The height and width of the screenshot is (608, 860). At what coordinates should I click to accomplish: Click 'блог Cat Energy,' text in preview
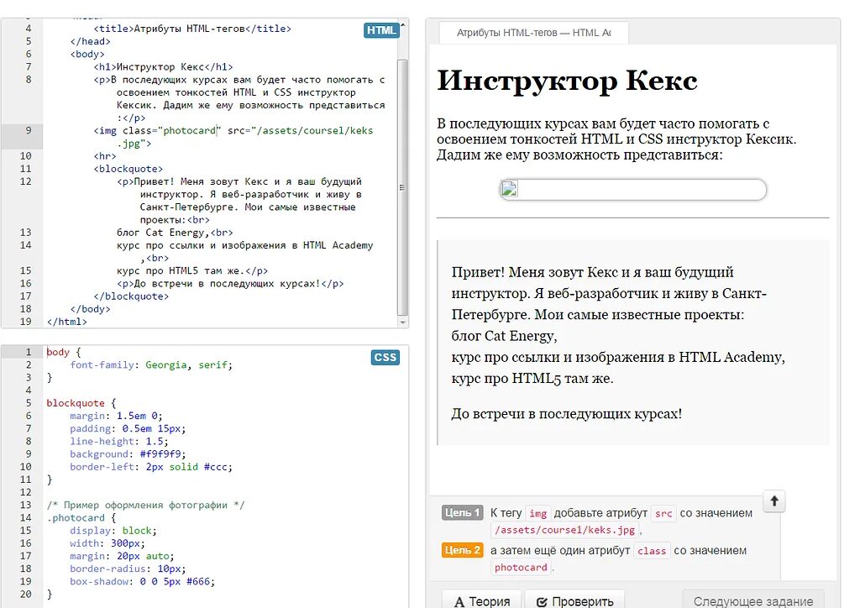click(x=504, y=336)
